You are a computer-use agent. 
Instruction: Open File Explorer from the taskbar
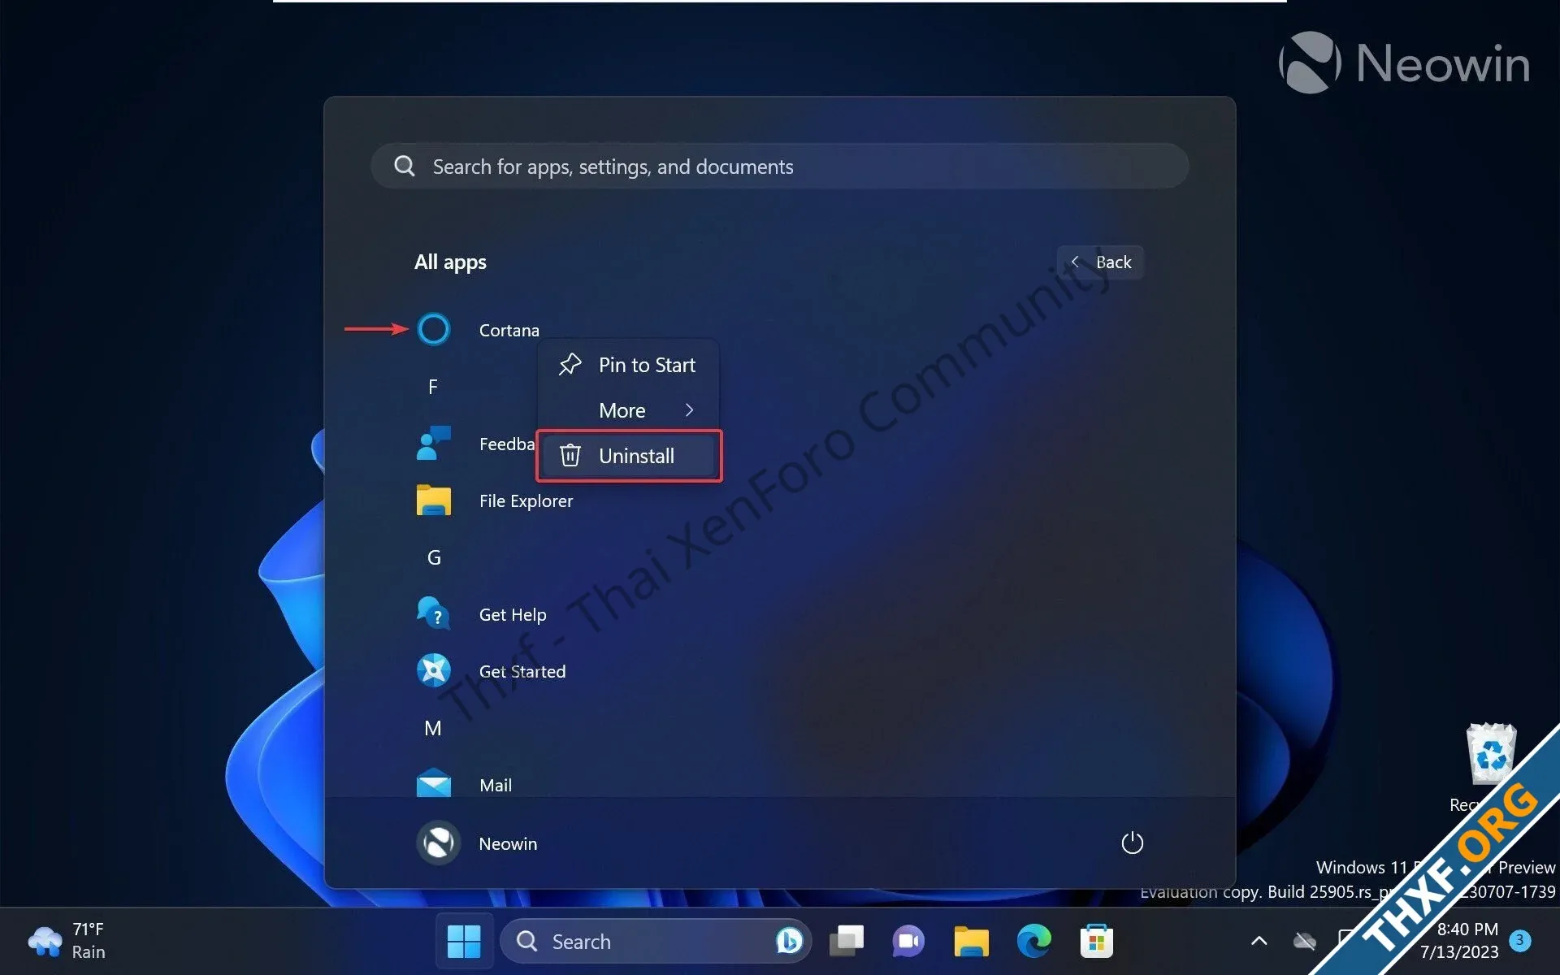click(x=971, y=941)
